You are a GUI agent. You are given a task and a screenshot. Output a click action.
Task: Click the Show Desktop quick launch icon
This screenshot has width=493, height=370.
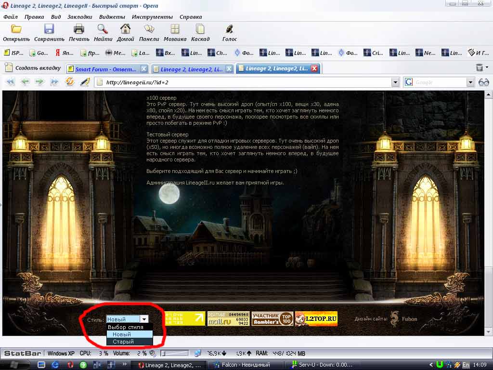[x=41, y=365]
